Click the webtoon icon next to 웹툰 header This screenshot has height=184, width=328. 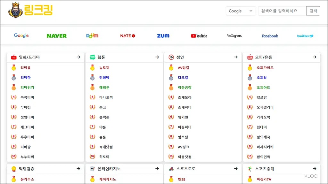93,57
